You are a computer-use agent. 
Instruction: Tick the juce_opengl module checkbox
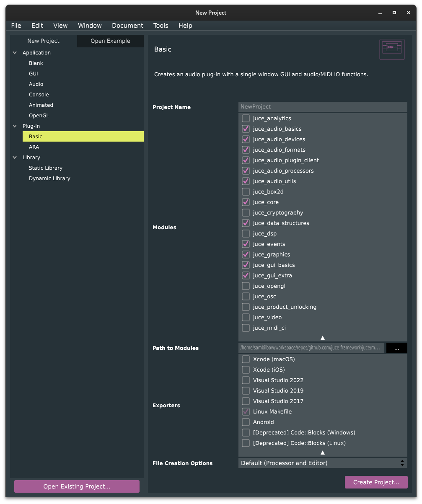click(246, 286)
